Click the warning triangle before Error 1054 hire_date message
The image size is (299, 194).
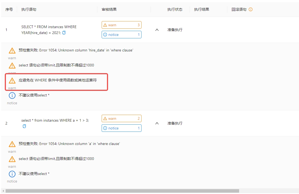[12, 50]
